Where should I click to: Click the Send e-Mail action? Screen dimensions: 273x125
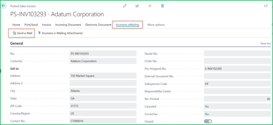click(23, 33)
